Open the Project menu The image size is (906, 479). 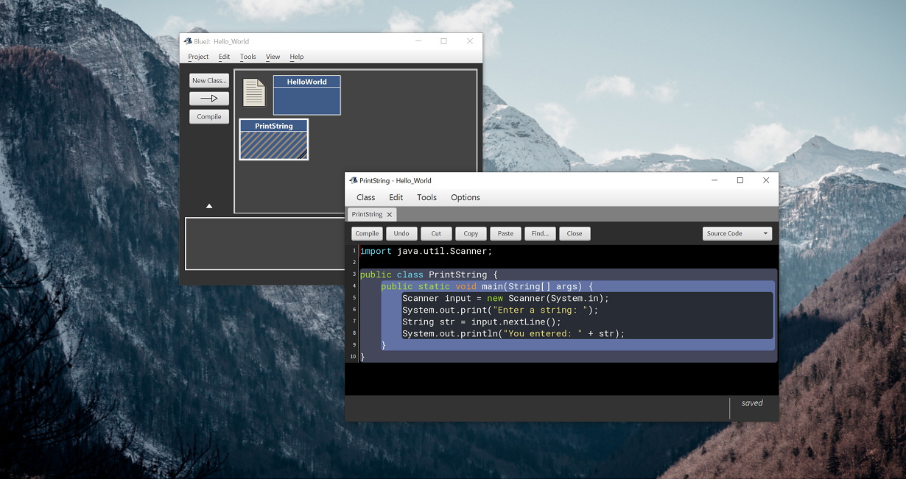pyautogui.click(x=197, y=57)
